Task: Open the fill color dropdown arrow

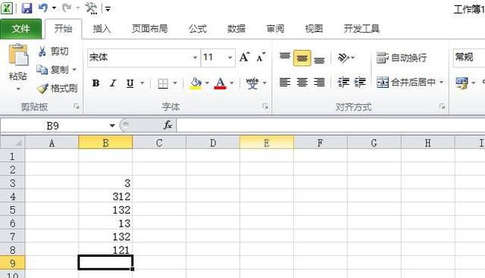Action: pyautogui.click(x=207, y=83)
